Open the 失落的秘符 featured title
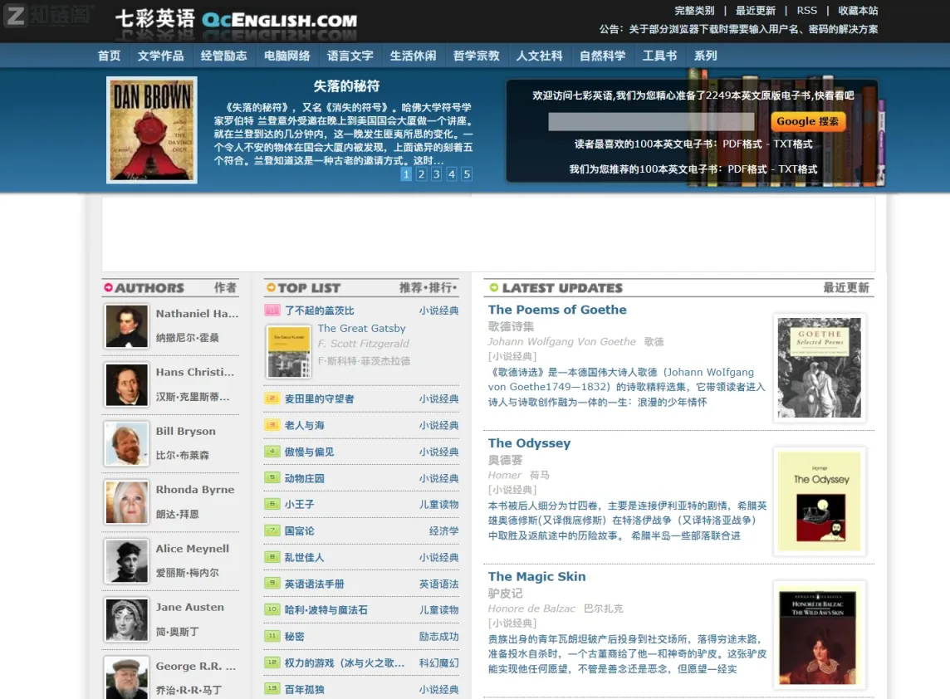This screenshot has width=950, height=699. (x=346, y=86)
